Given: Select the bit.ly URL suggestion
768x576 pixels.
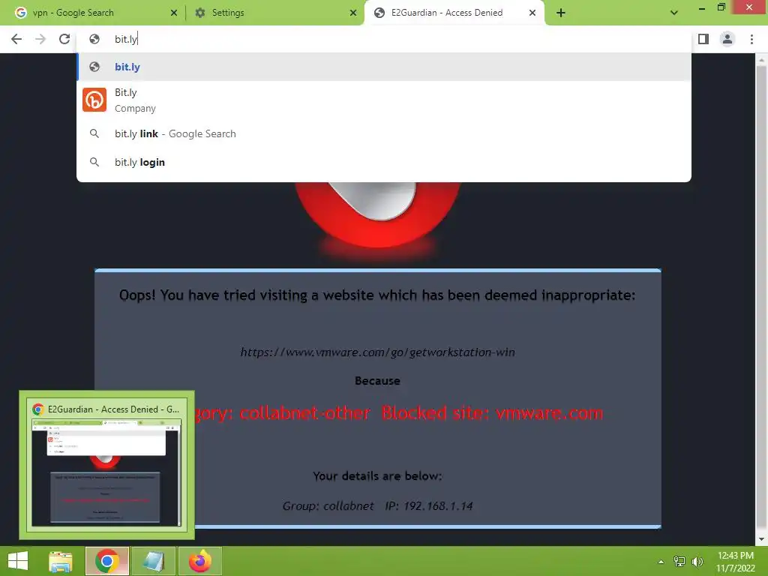Looking at the screenshot, I should 384,67.
